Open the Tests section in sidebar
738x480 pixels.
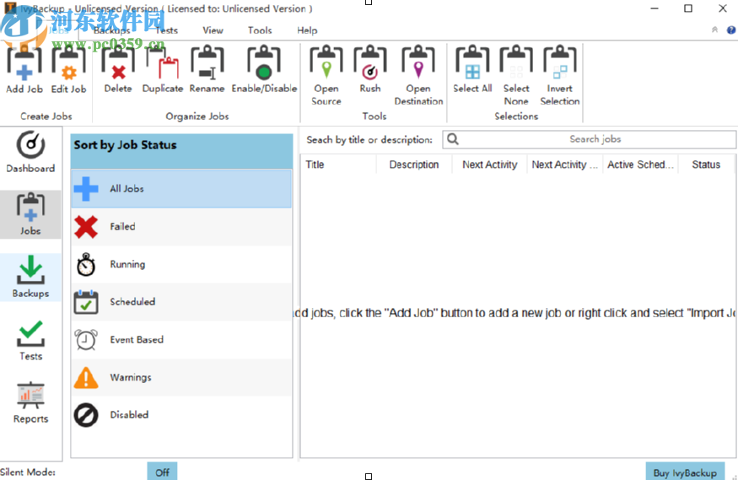pyautogui.click(x=30, y=340)
